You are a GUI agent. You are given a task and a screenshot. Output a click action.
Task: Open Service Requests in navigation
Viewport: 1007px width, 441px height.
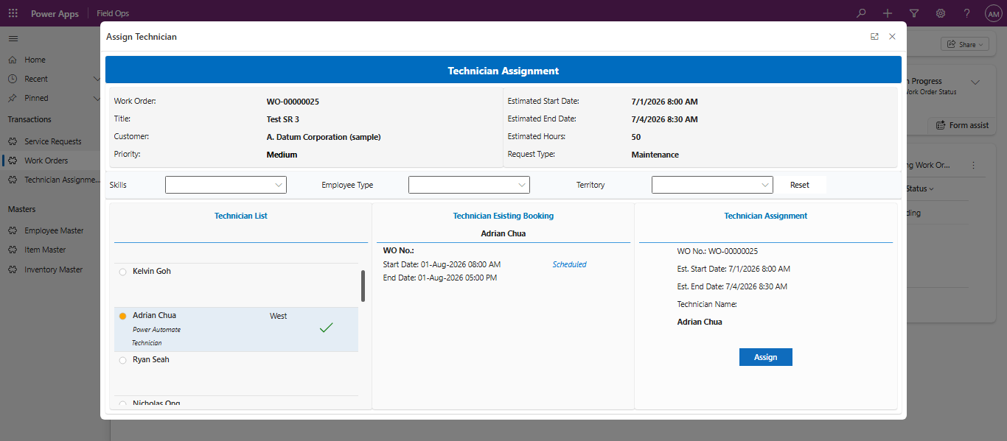point(53,141)
